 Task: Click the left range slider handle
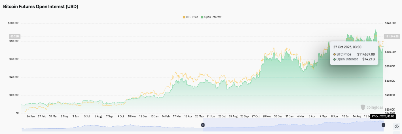click(203, 125)
